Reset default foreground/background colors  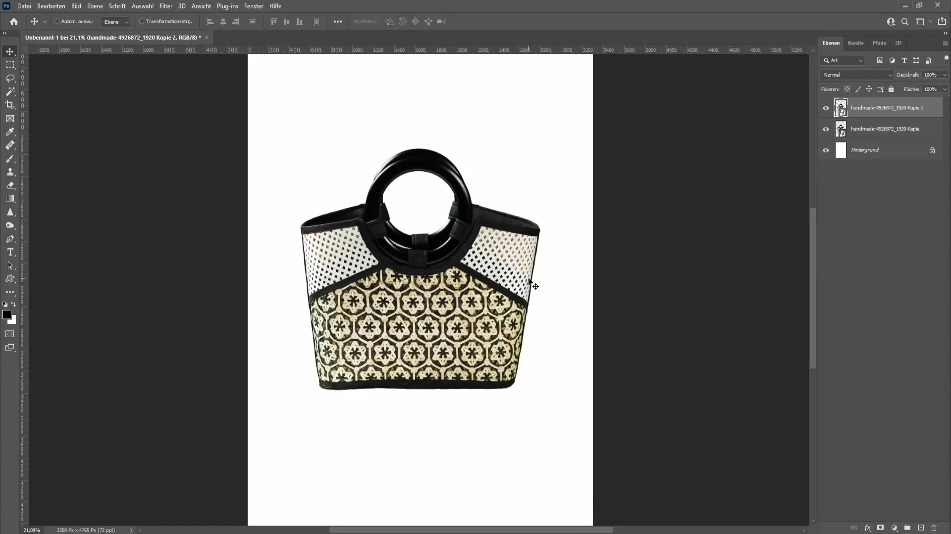coord(5,304)
